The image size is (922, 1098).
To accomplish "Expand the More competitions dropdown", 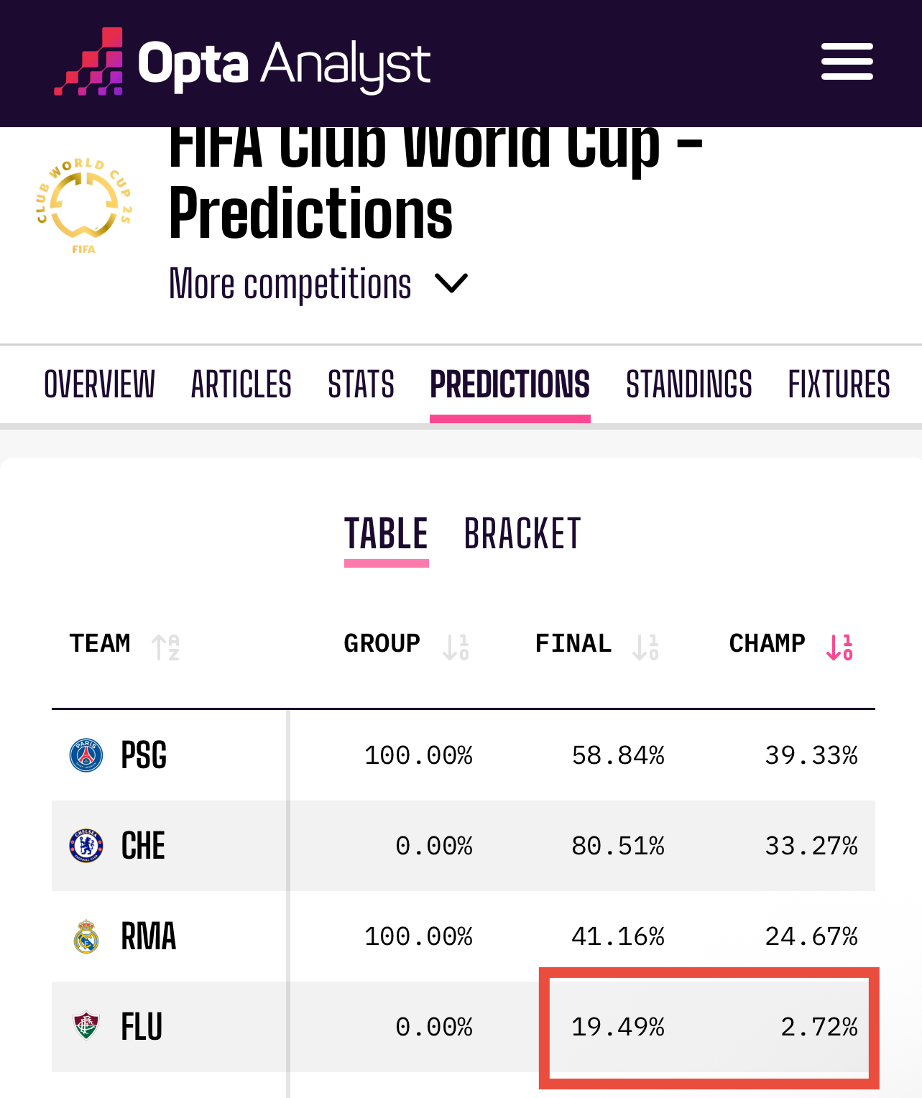I will 318,284.
